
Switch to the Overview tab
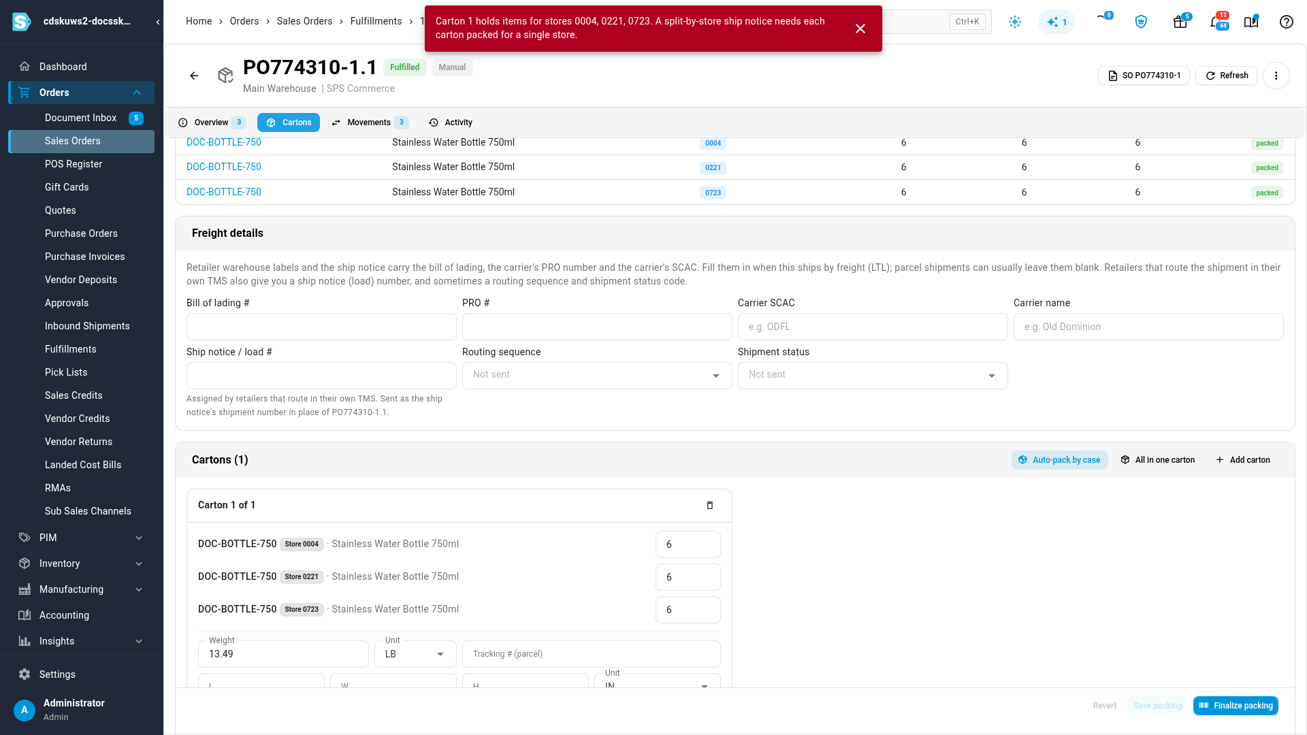point(212,122)
